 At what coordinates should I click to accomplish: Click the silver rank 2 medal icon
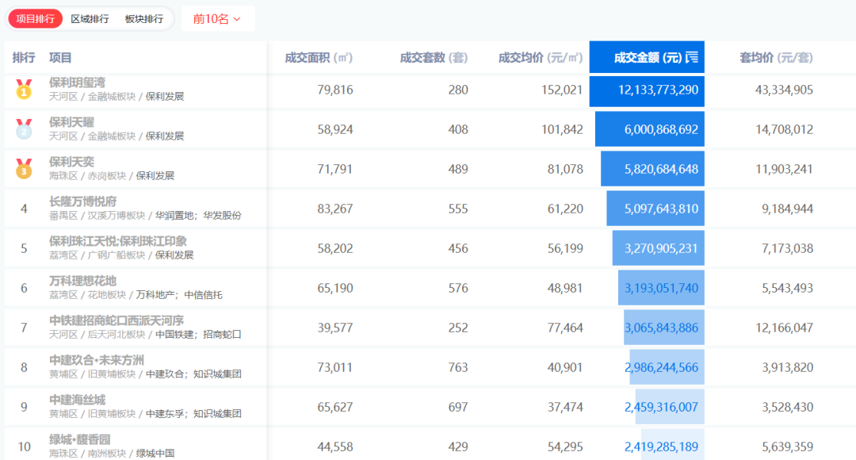click(24, 128)
